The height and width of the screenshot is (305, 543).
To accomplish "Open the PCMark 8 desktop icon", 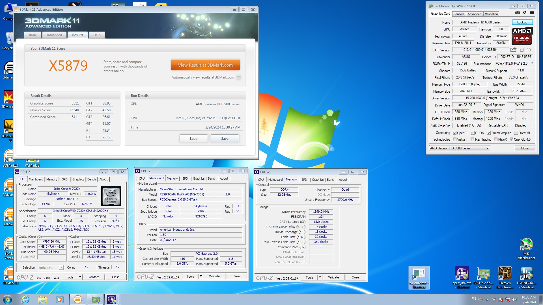I will pyautogui.click(x=32, y=163).
